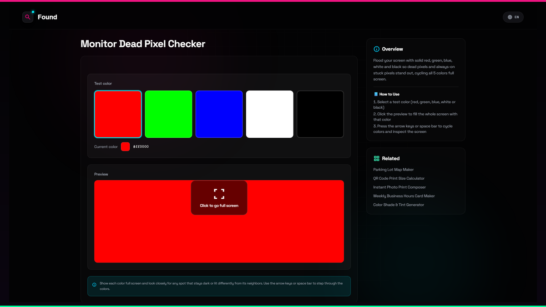The image size is (546, 307).
Task: Click the Monitor Dead Pixel Checker heading
Action: point(143,44)
